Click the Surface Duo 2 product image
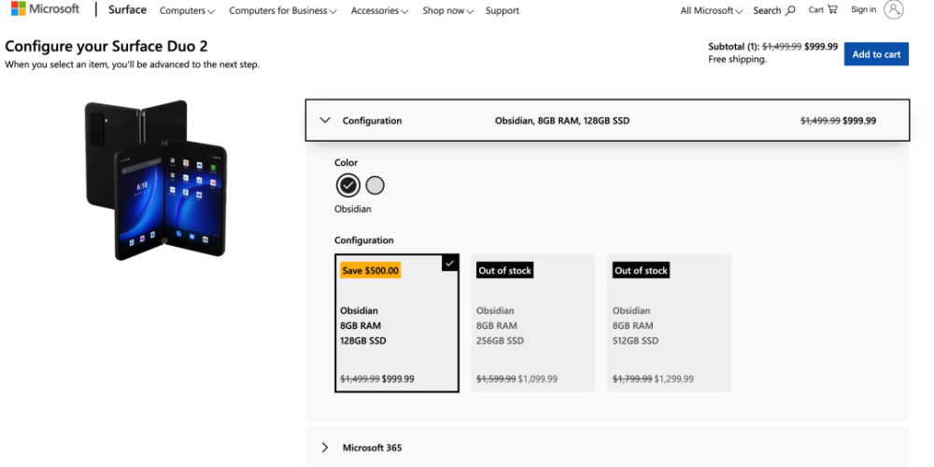Viewport: 934px width, 467px height. pyautogui.click(x=155, y=180)
